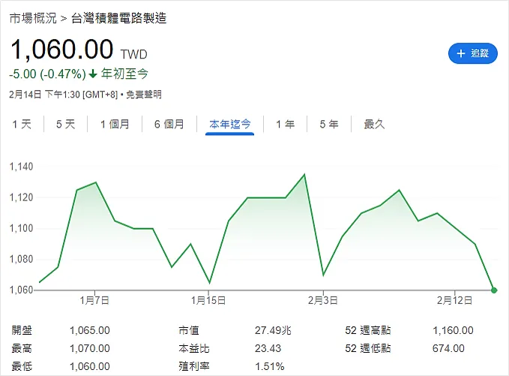Open the 市場概況 breadcrumb link
Screen dimensions: 509x376
[33, 18]
